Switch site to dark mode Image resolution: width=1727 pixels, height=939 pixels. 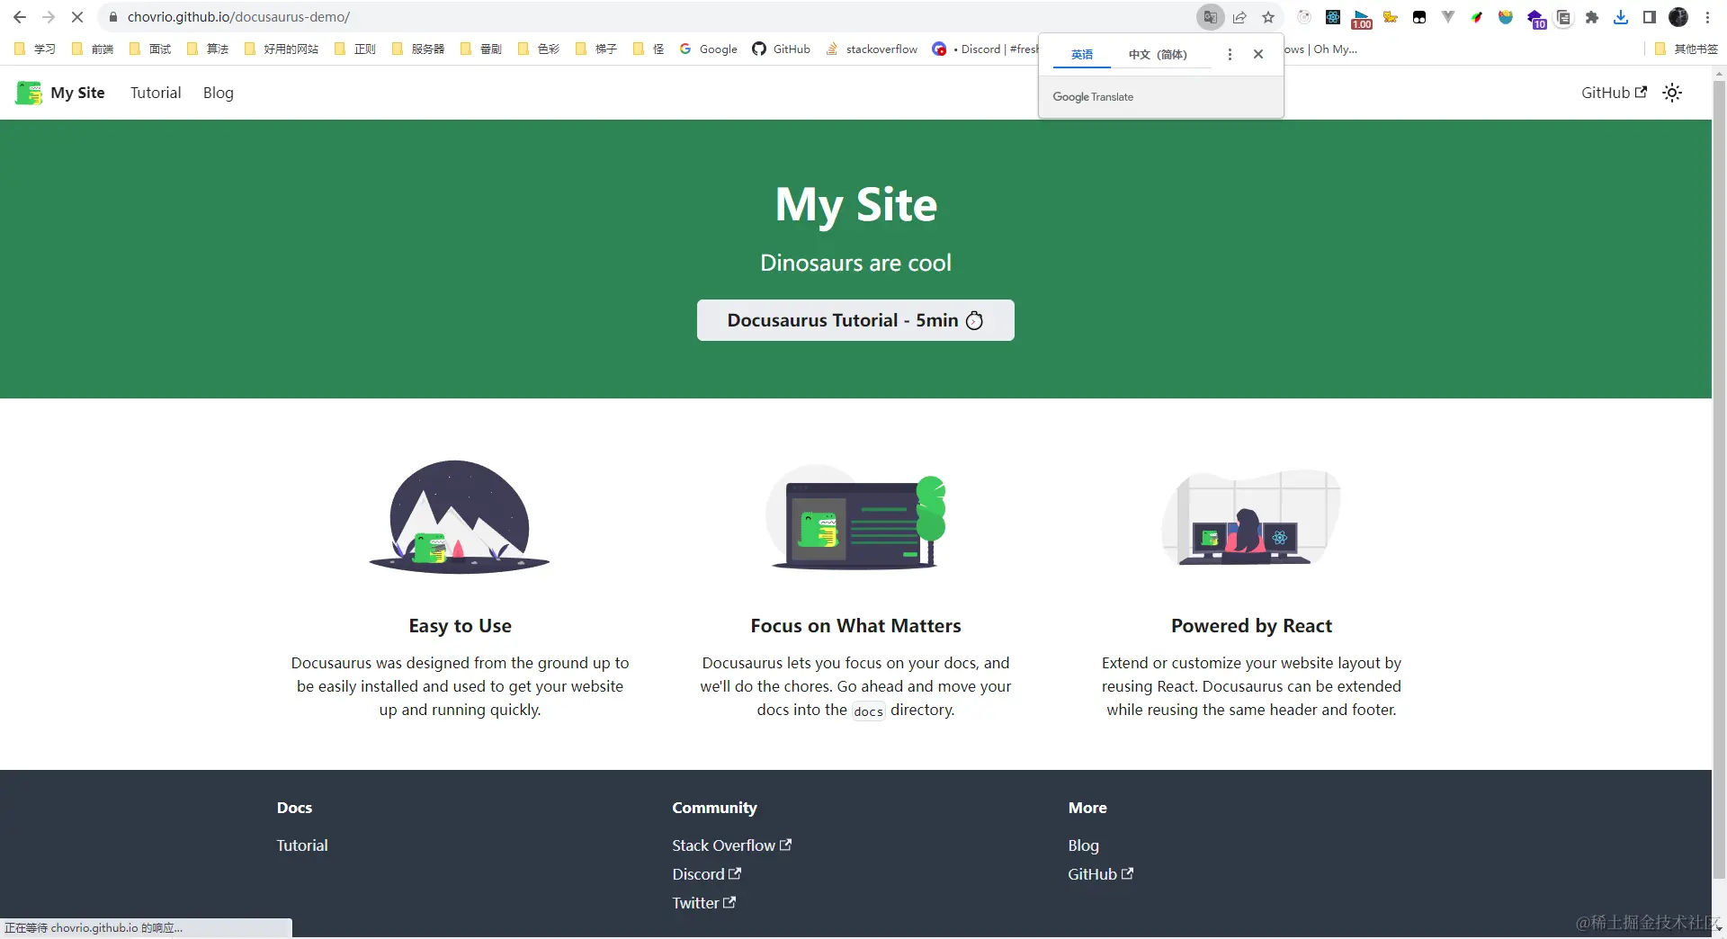1672,93
